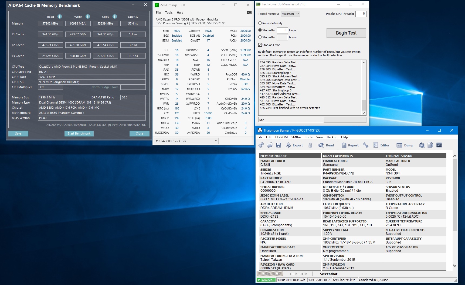Open Thaiphoon Burner Help menu
The height and width of the screenshot is (285, 465).
(x=344, y=137)
